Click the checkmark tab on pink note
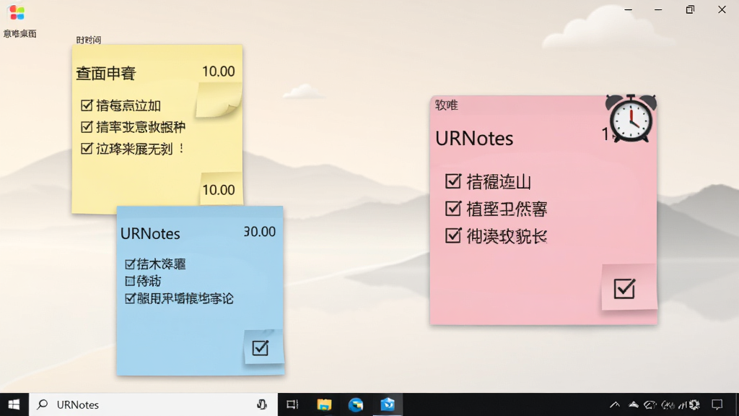739x416 pixels. tap(624, 289)
